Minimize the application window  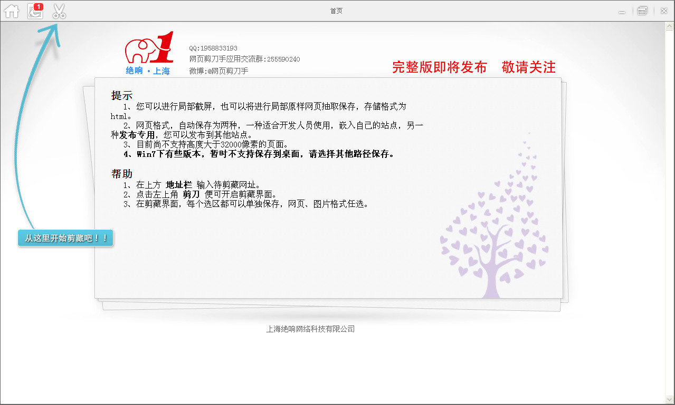pyautogui.click(x=622, y=12)
